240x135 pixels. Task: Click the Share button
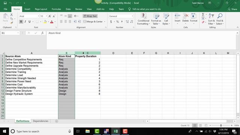click(x=232, y=9)
